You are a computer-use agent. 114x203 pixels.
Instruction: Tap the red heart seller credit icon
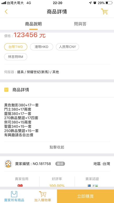point(20,185)
